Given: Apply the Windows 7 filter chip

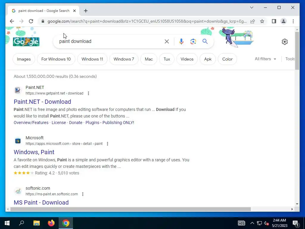Looking at the screenshot, I should (124, 59).
